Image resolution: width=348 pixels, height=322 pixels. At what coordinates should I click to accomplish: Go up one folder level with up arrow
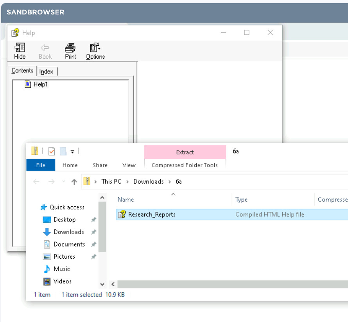(x=74, y=182)
